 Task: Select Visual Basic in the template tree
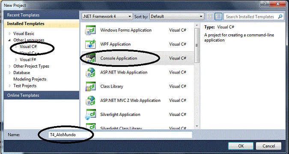click(24, 33)
